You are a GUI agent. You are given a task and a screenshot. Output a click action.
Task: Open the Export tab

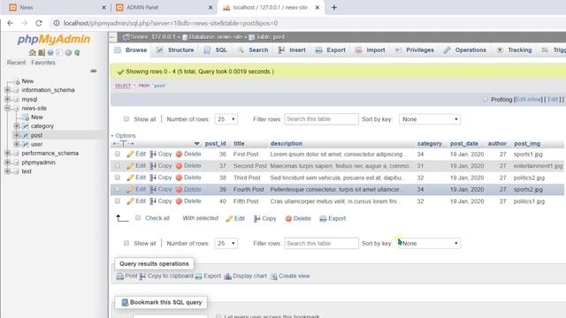pyautogui.click(x=330, y=50)
